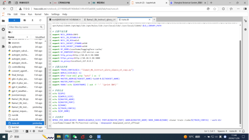The height and width of the screenshot is (140, 249).
Task: Click Ln 1, Col 1 in status bar
Action: [x=210, y=131]
